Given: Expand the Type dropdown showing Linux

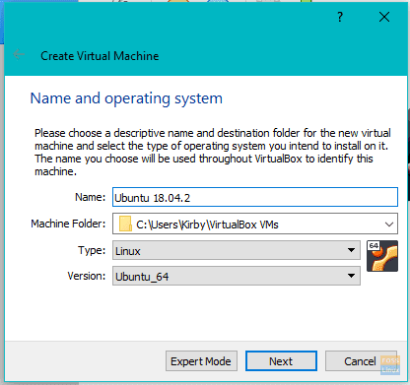Looking at the screenshot, I should pos(237,250).
